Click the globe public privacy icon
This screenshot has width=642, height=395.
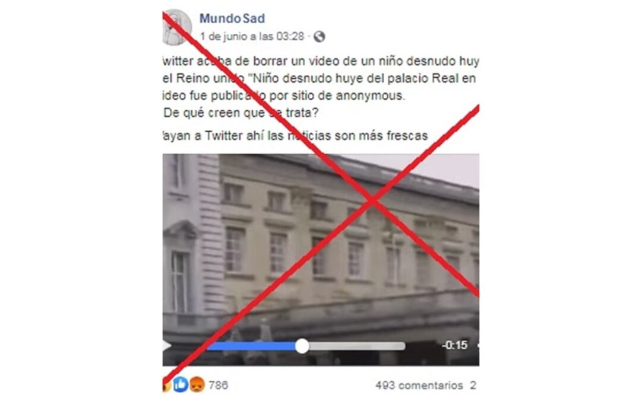[320, 37]
